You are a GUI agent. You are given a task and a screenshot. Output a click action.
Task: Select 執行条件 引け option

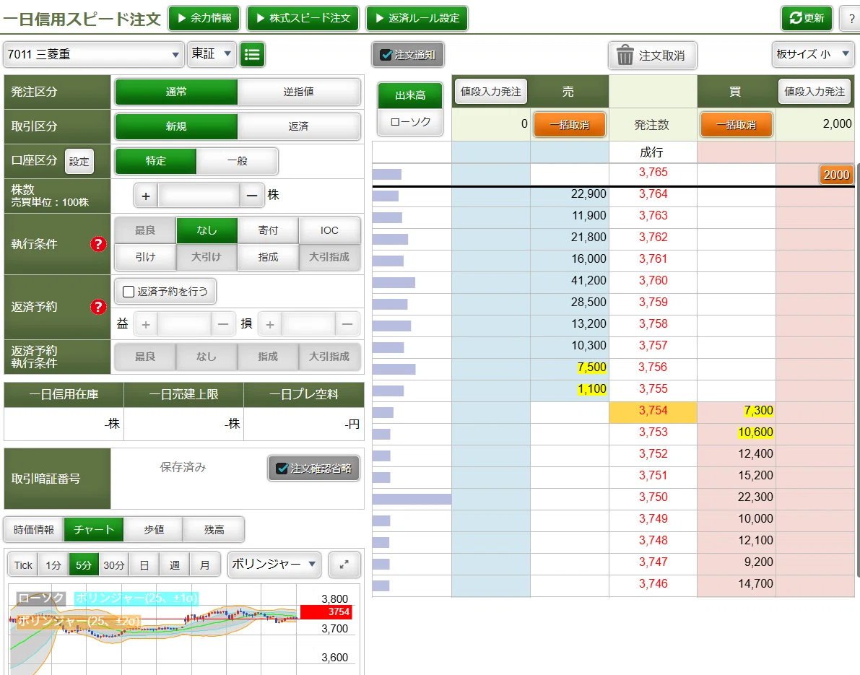(145, 256)
